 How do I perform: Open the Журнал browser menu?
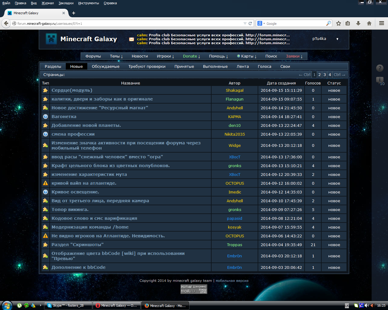tap(48, 3)
